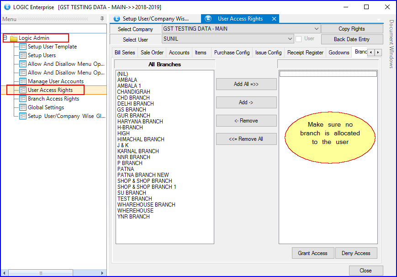
Task: Click the Branch Access Rights icon
Action: tap(22, 99)
